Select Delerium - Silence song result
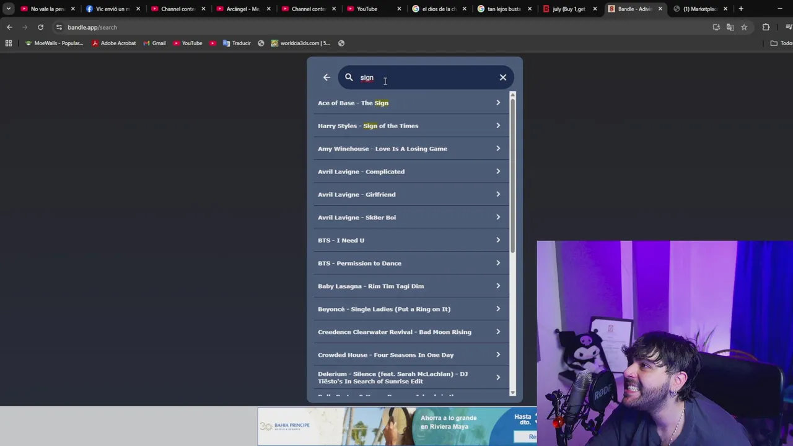793x446 pixels. pyautogui.click(x=411, y=378)
